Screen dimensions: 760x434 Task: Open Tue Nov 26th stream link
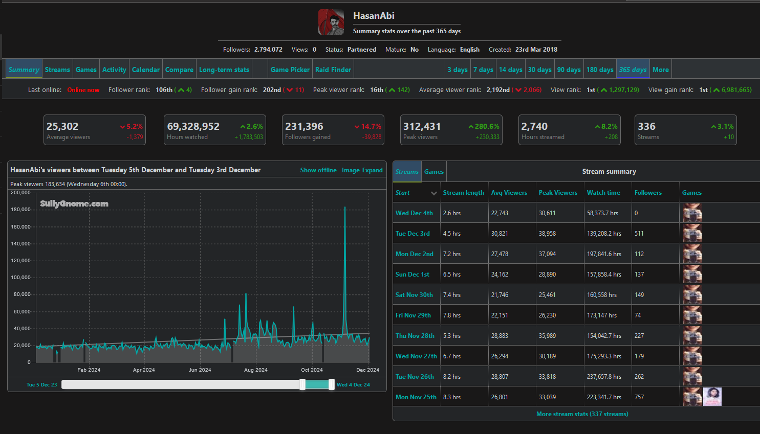(x=415, y=377)
